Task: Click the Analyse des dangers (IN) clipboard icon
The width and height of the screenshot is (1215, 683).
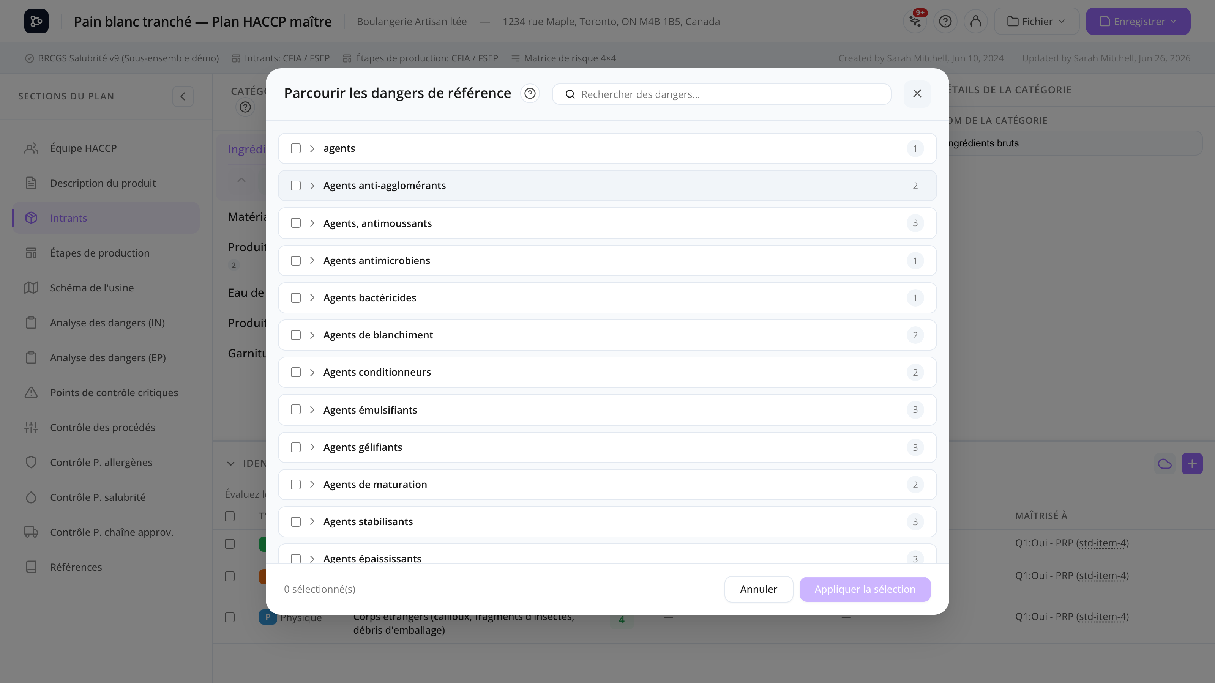Action: 31,323
